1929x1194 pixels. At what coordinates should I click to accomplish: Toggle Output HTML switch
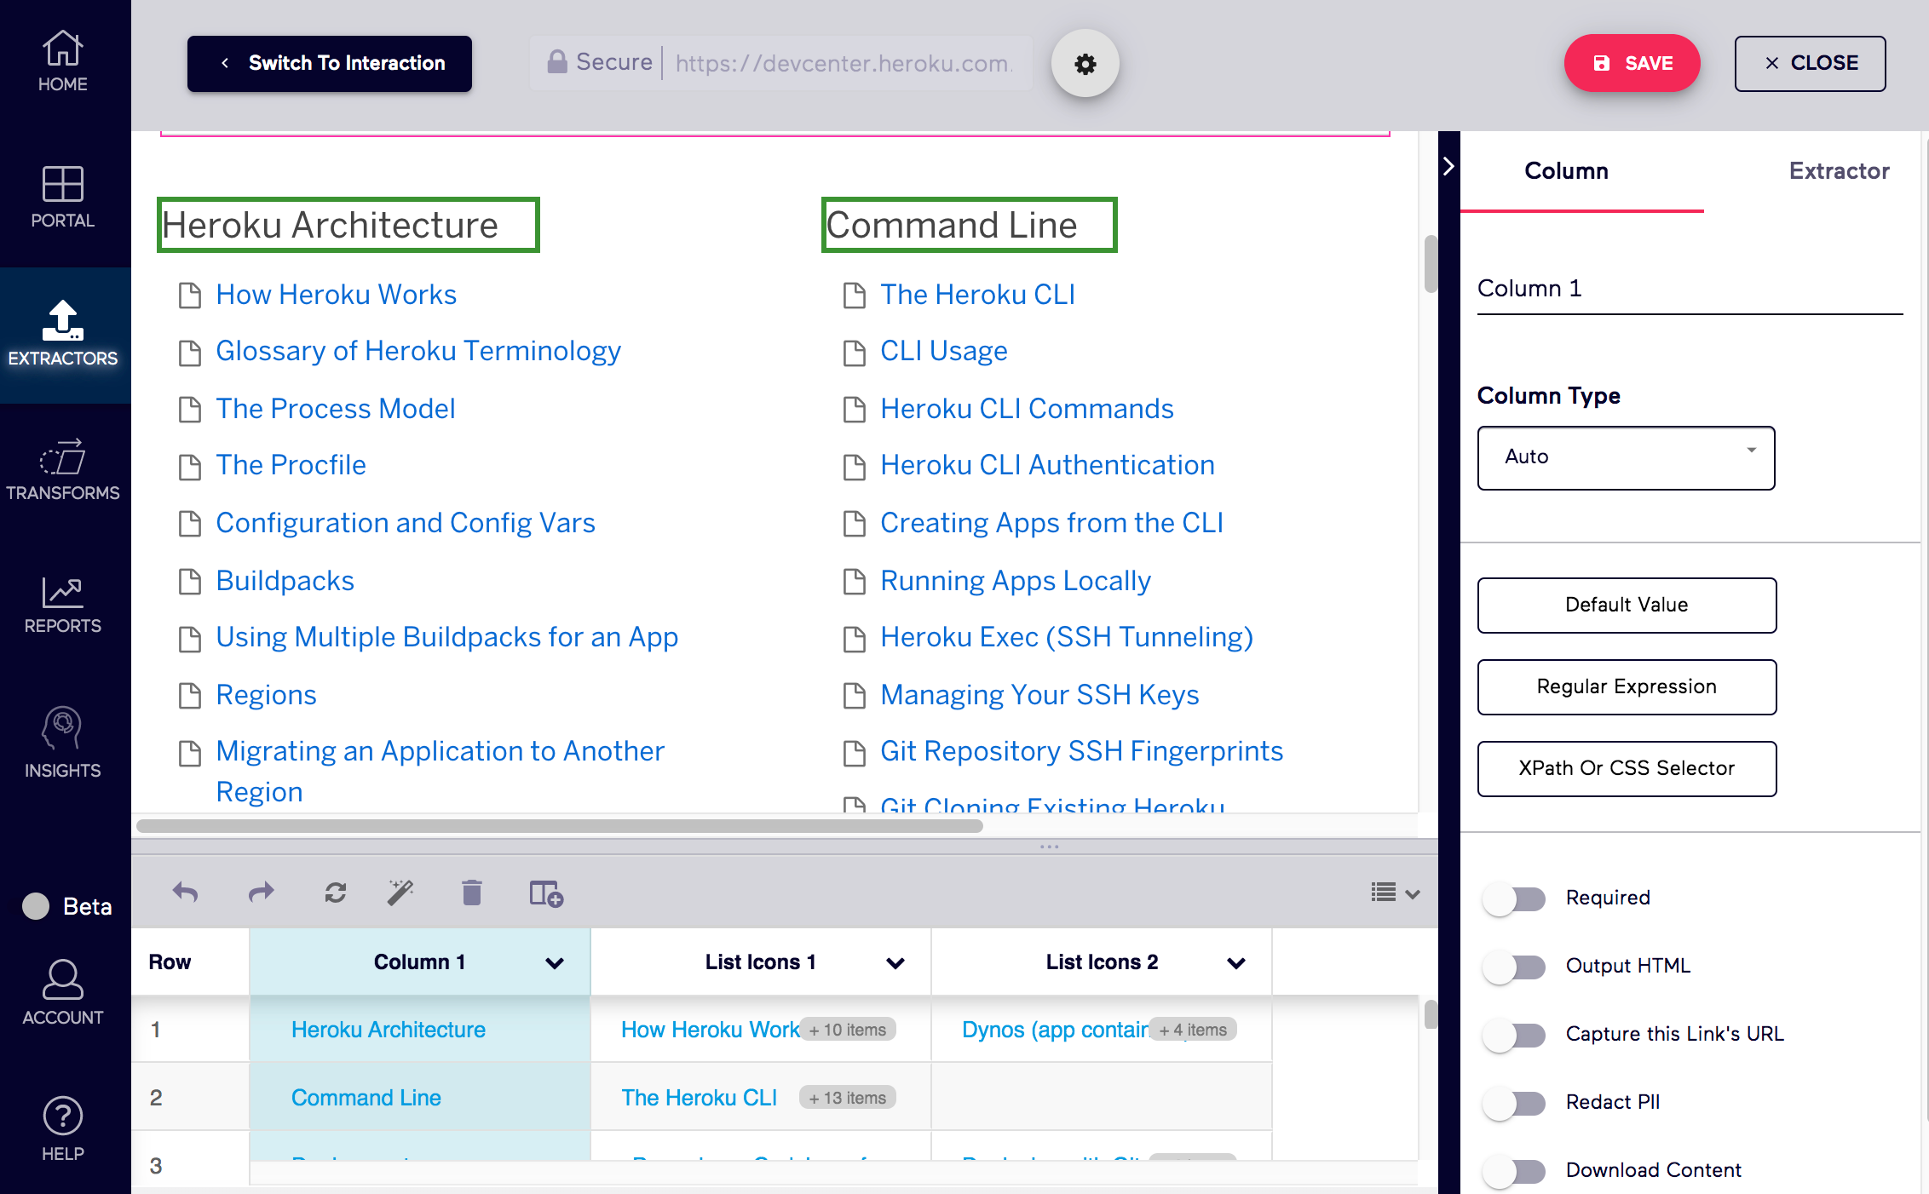[1514, 967]
